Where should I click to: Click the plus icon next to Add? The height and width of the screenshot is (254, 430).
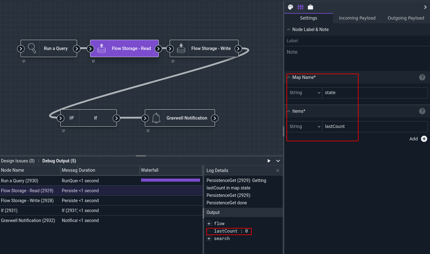tap(424, 139)
